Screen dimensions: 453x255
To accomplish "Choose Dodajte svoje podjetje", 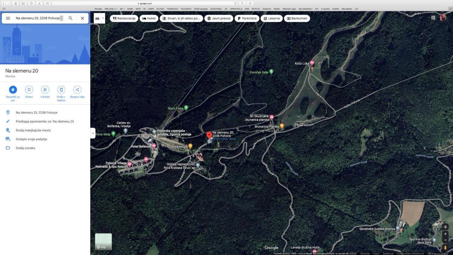I will 45,139.
